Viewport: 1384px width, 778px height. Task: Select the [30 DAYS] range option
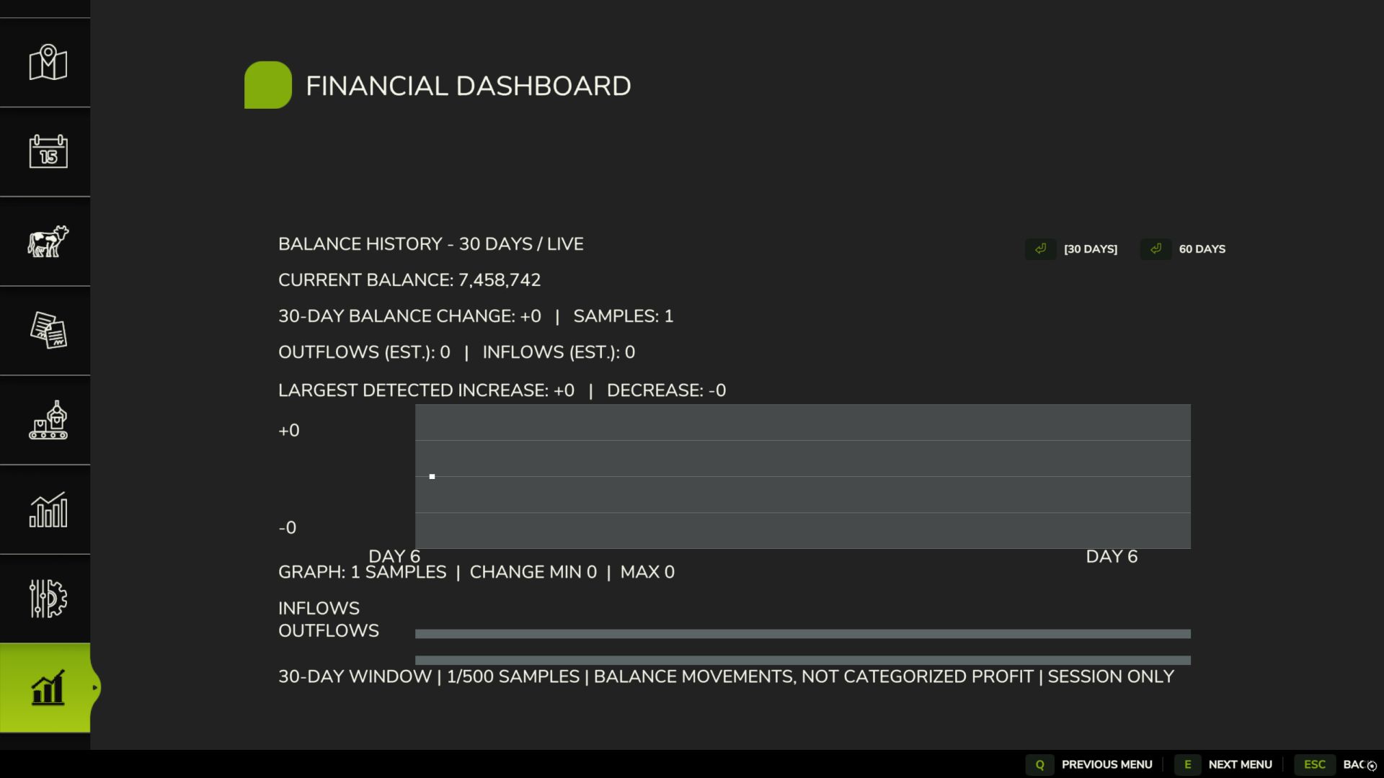[1090, 249]
